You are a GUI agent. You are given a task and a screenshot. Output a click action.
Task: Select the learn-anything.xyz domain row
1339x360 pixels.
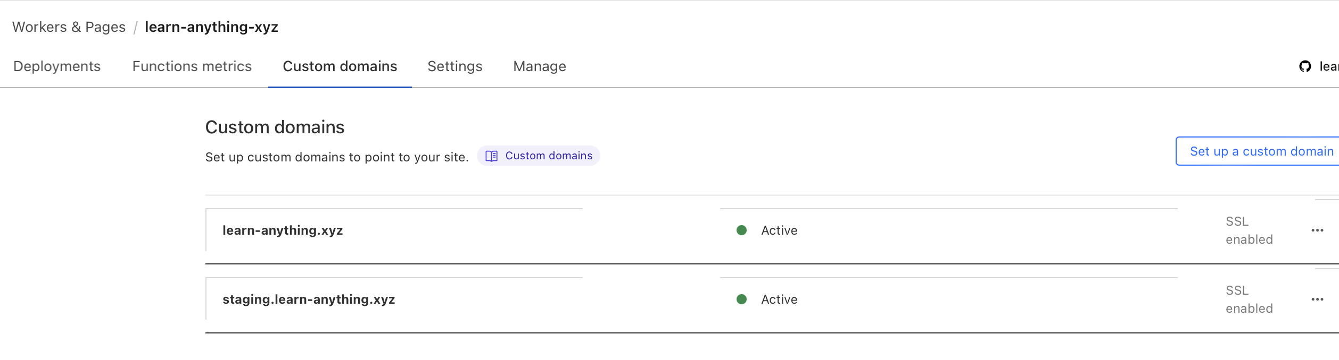(x=283, y=230)
